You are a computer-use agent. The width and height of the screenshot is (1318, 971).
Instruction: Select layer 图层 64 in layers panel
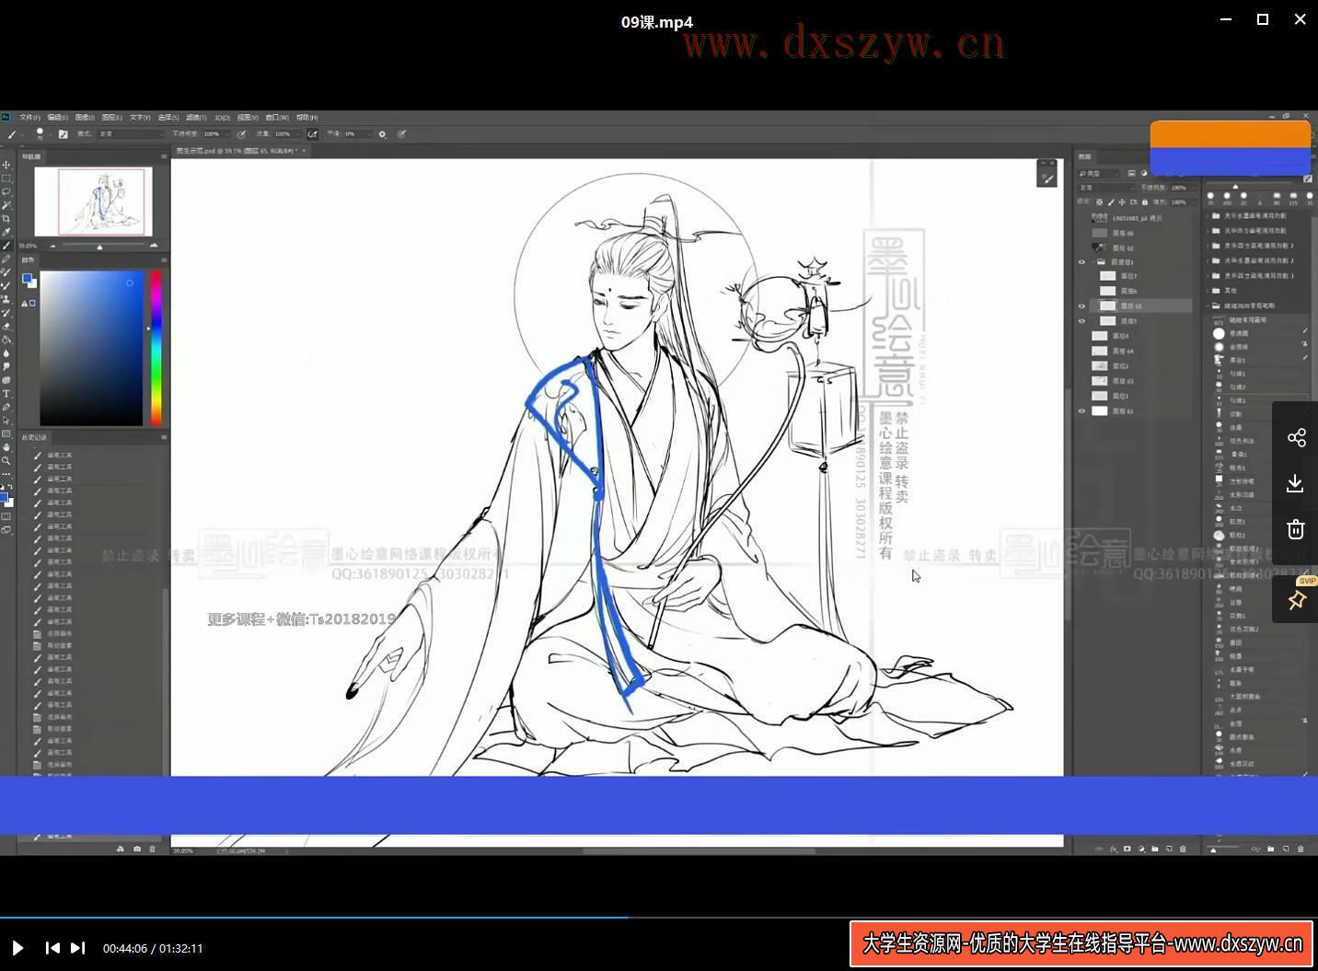(1141, 351)
